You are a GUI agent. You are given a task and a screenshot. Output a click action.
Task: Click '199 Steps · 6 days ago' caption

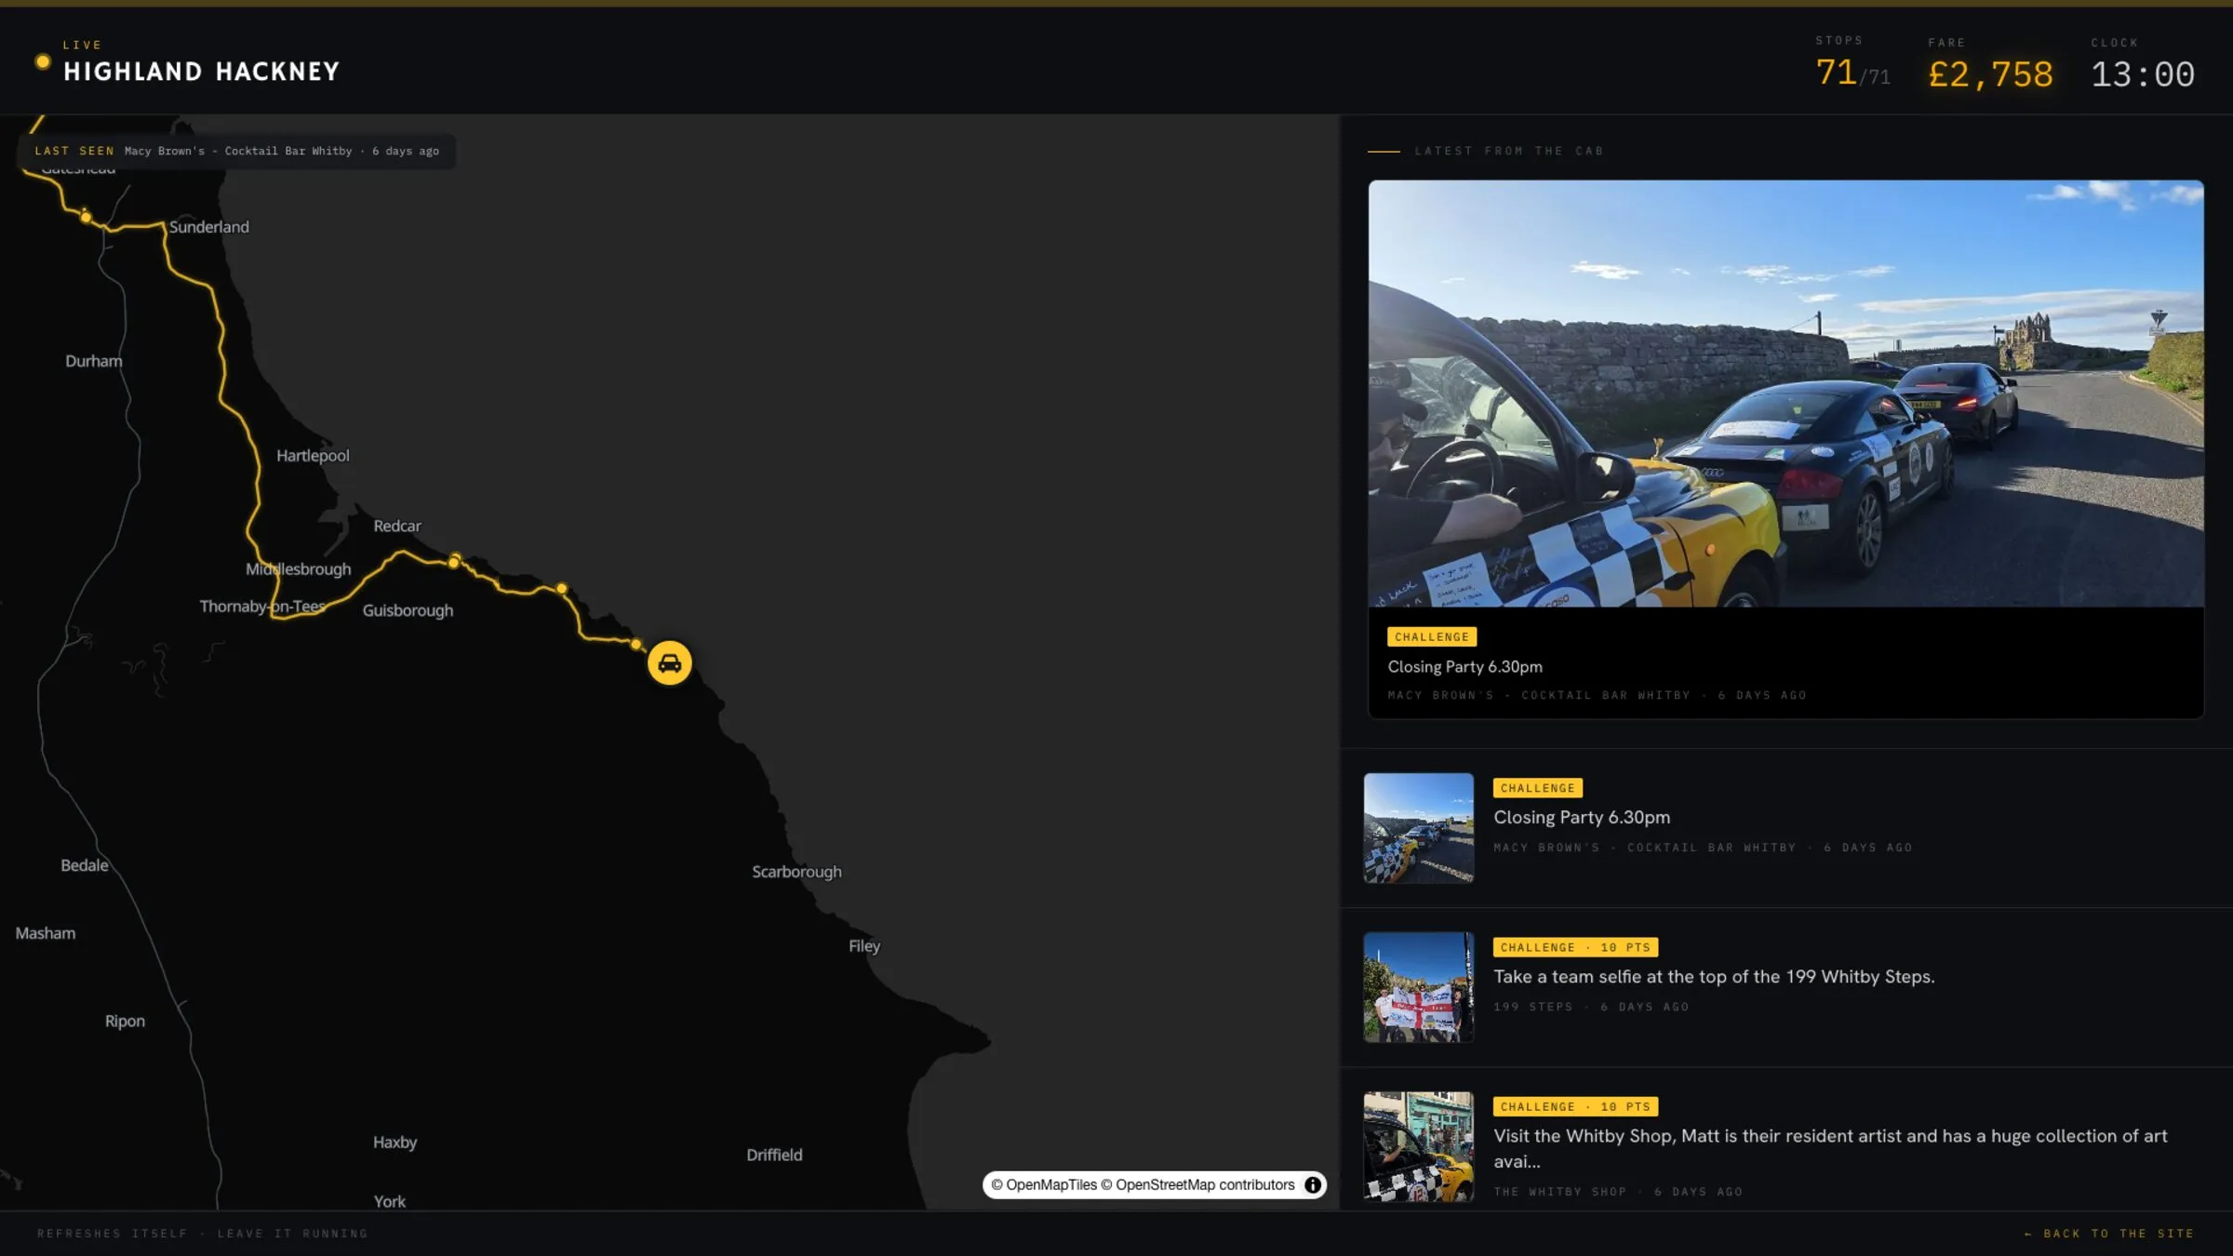pyautogui.click(x=1591, y=1007)
